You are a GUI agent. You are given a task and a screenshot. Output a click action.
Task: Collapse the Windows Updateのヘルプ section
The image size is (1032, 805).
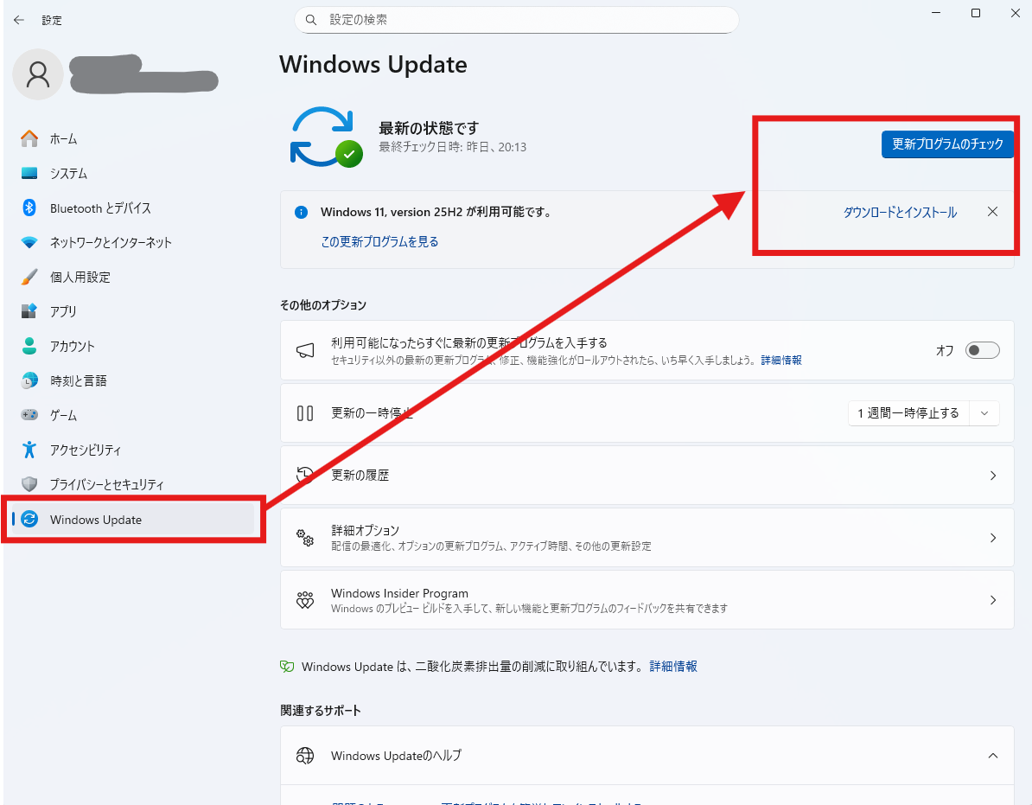[x=993, y=756]
